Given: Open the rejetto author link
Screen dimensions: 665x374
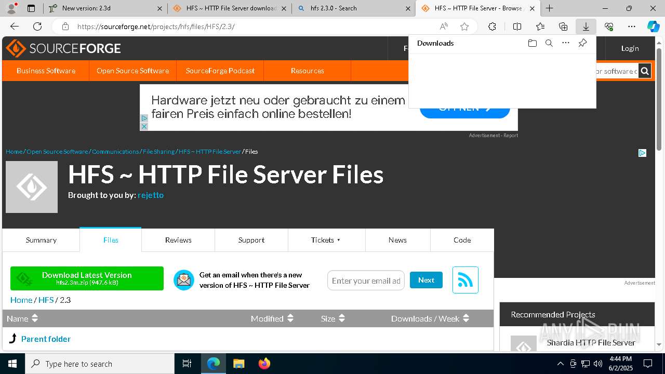Looking at the screenshot, I should (x=151, y=195).
